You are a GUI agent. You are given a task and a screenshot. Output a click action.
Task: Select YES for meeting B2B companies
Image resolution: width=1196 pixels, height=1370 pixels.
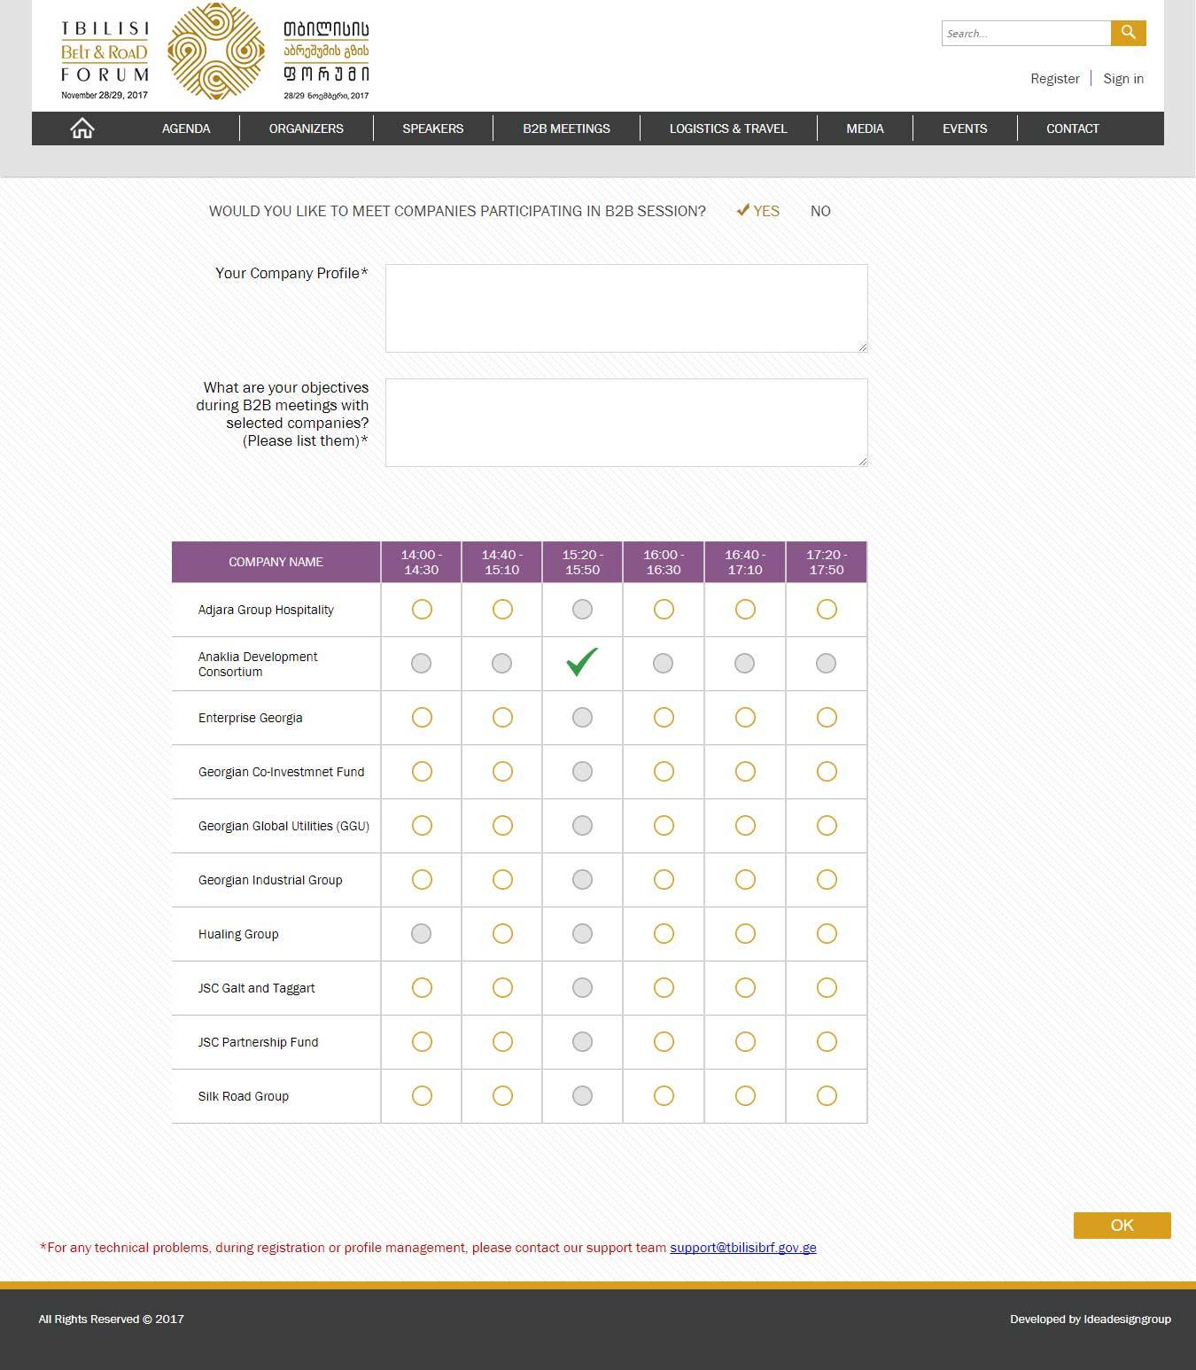tap(758, 211)
